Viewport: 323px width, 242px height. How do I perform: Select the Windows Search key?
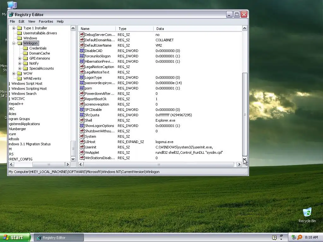[x=24, y=94]
